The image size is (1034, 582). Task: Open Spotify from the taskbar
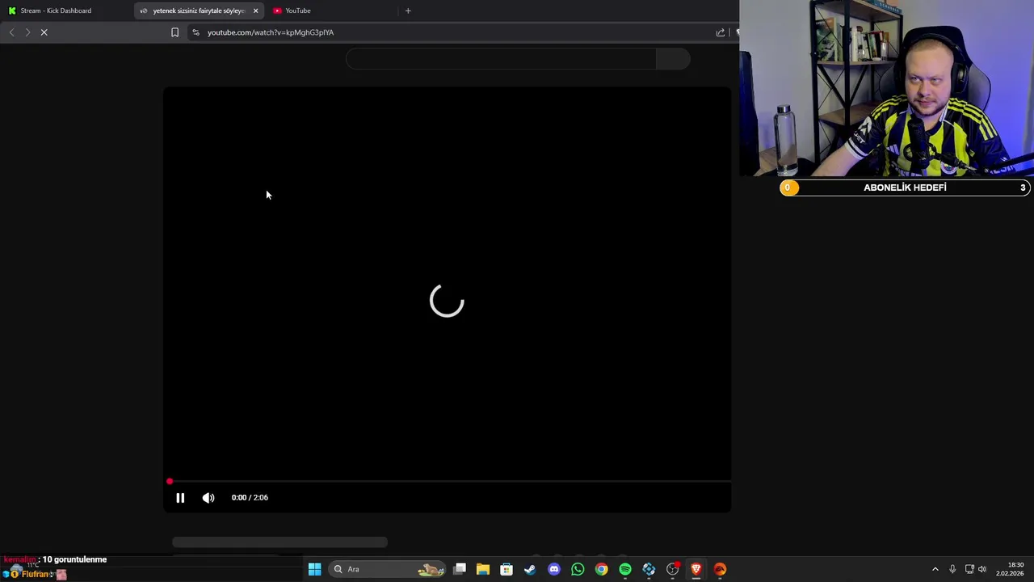625,569
